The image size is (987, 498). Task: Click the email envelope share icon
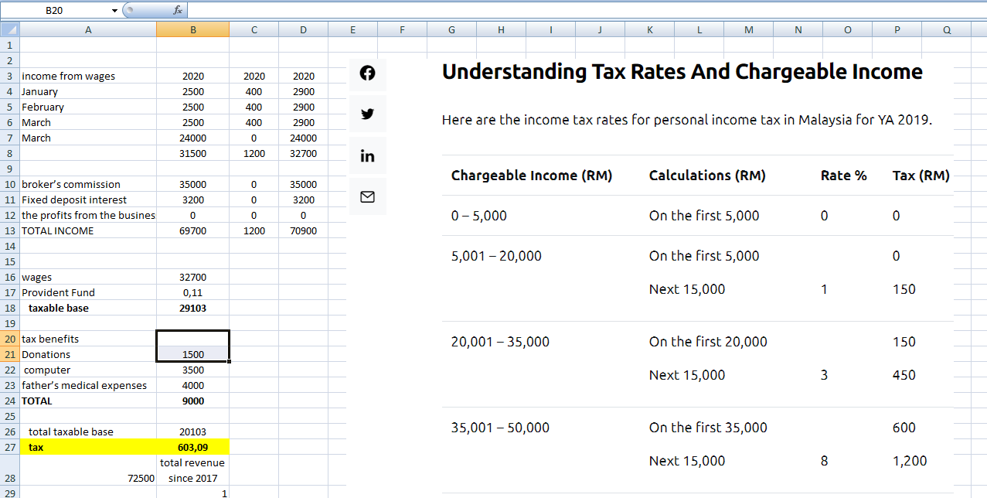tap(368, 198)
